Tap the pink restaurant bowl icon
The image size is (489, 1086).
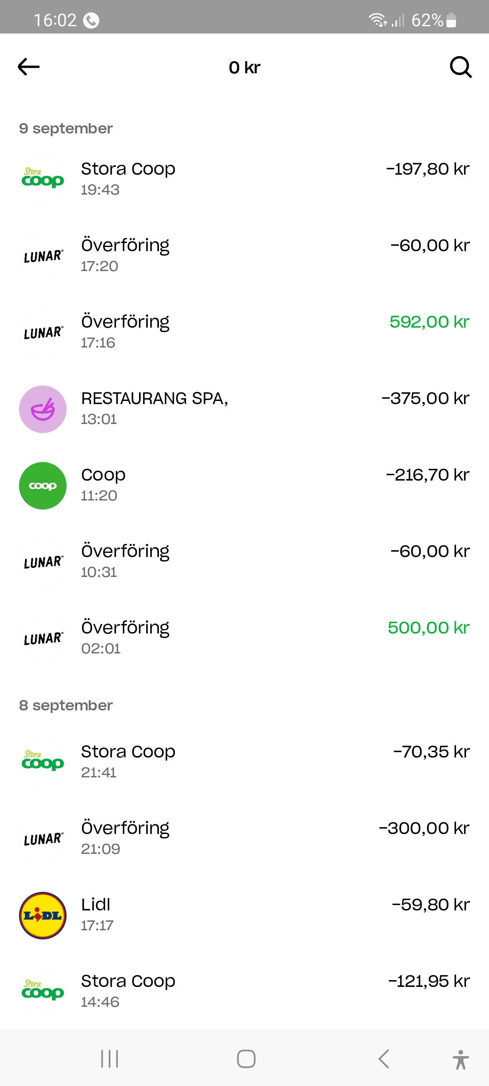click(43, 409)
